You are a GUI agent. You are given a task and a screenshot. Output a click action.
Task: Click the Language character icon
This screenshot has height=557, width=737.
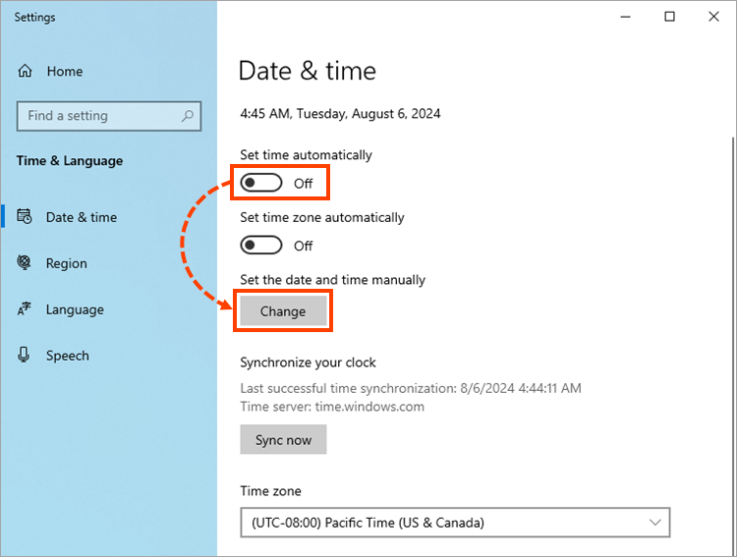tap(24, 308)
